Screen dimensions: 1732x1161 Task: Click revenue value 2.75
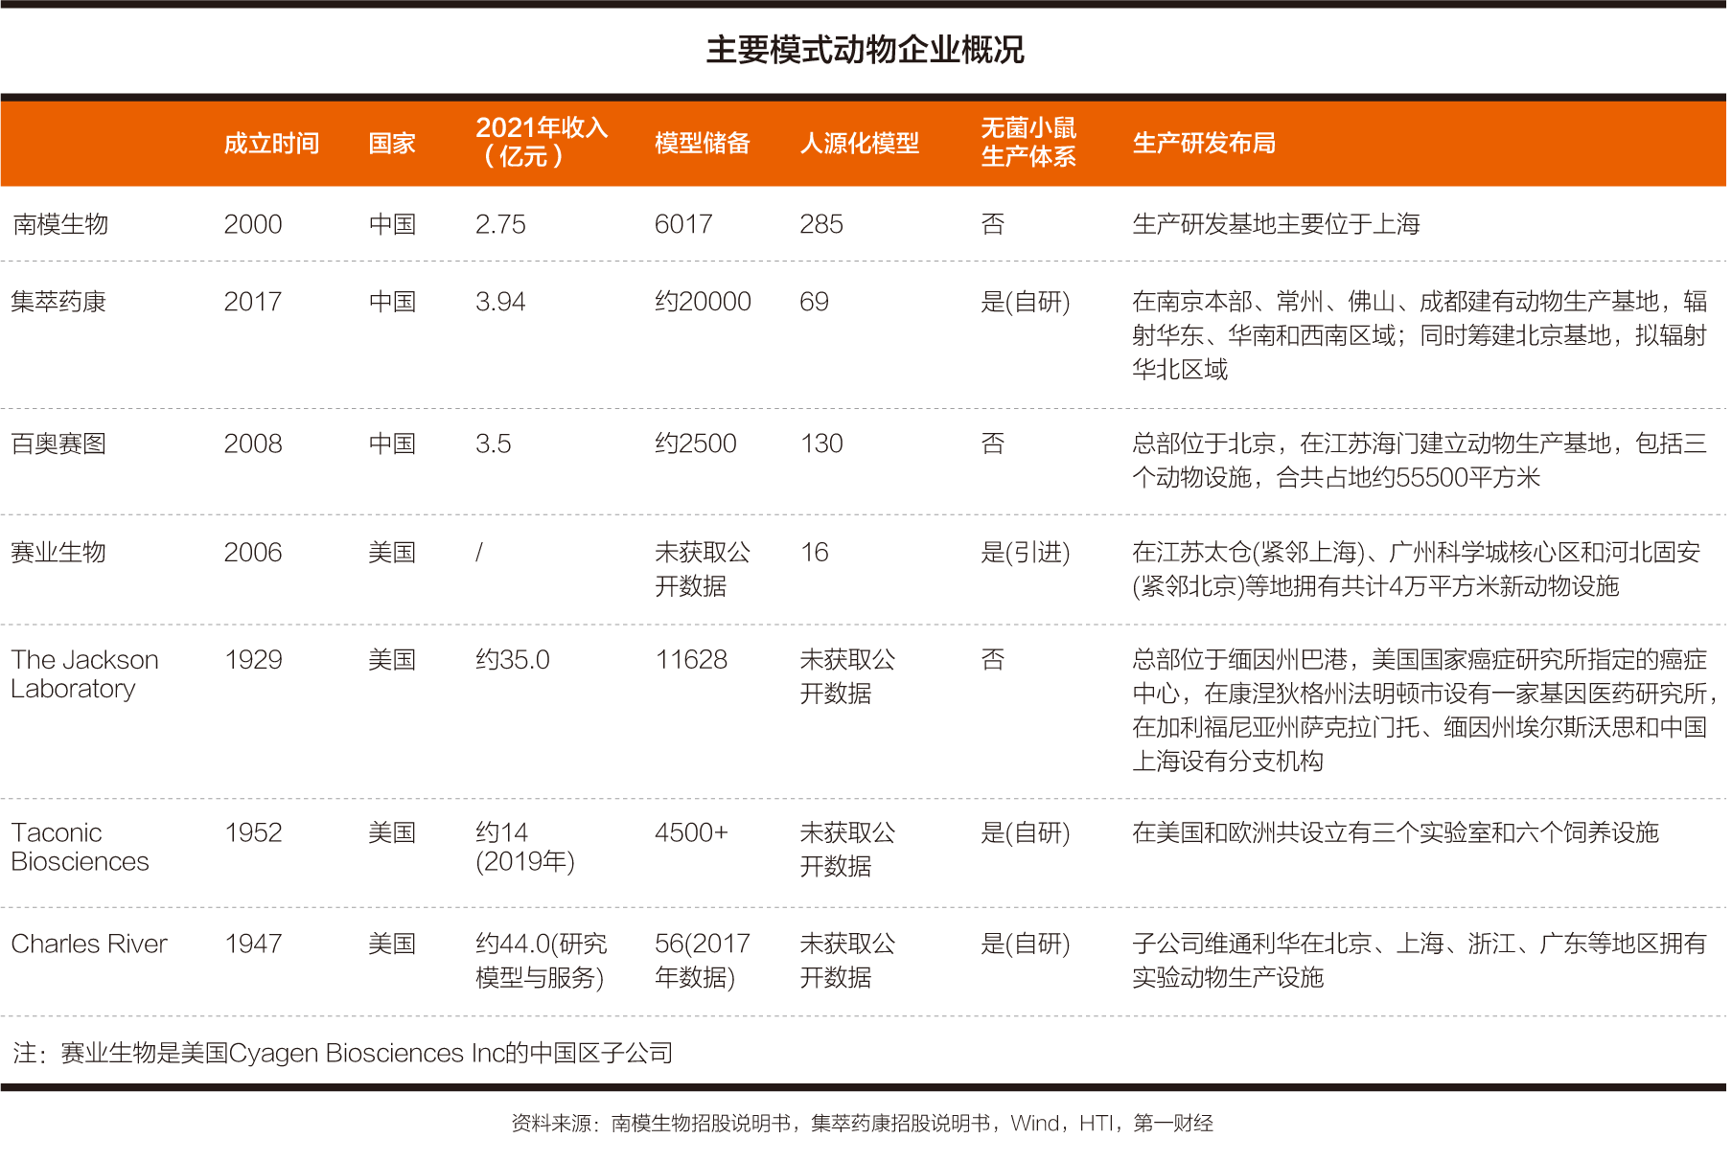click(500, 224)
